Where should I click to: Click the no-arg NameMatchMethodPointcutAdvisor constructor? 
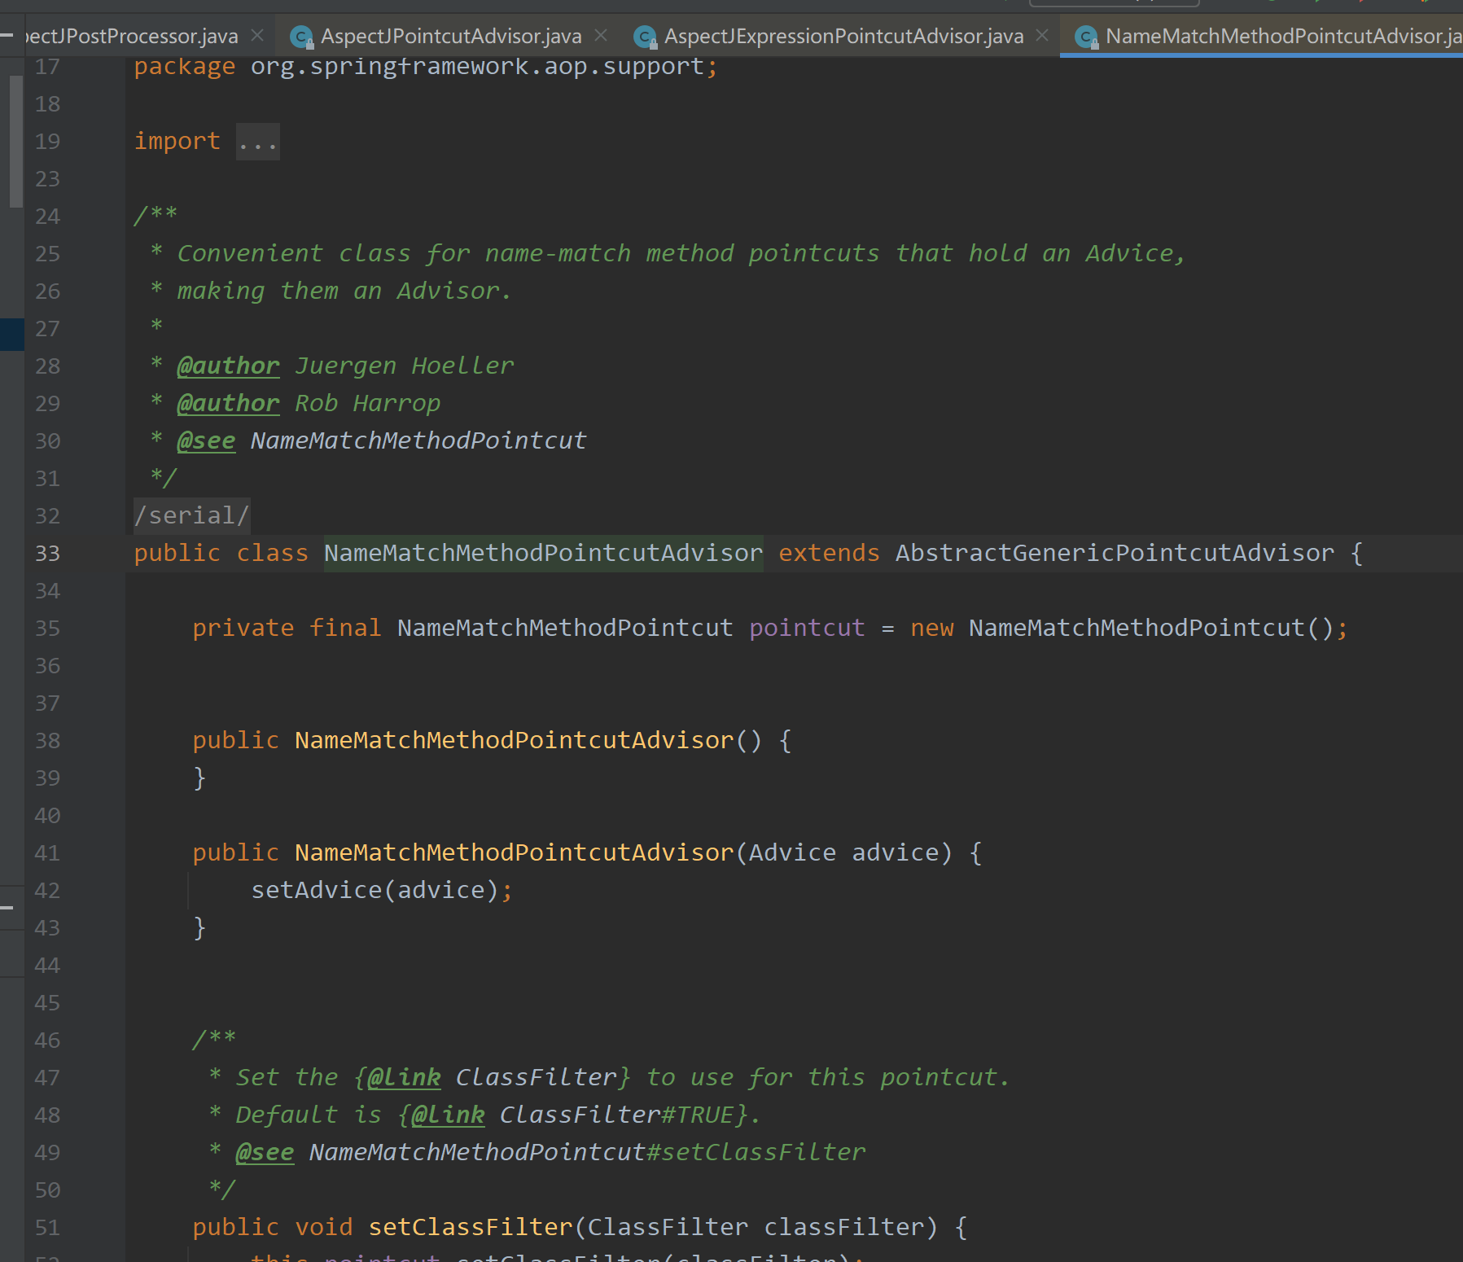coord(515,741)
